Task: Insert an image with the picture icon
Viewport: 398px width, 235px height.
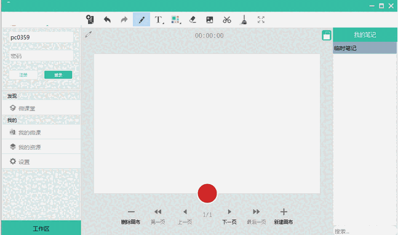Action: pos(210,20)
